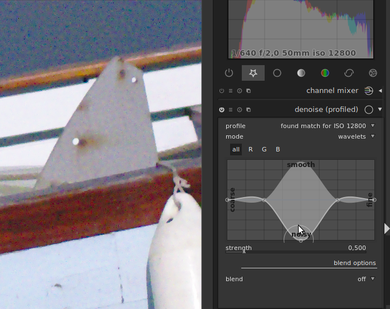Collapse right side panel arrow

click(x=387, y=229)
